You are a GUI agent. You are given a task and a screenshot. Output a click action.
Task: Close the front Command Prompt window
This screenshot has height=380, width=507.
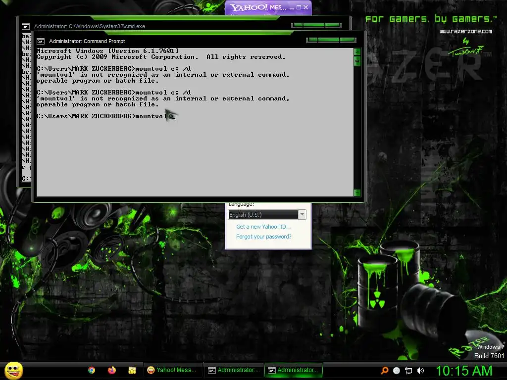(348, 40)
